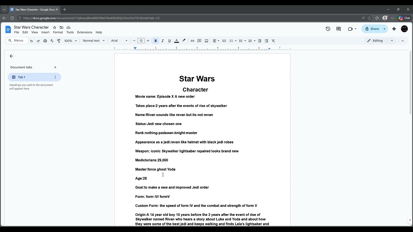
Task: Add a new document tab plus icon
Action: tap(55, 67)
